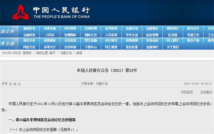
Task: Open 意见征集 menu item
Action: [132, 47]
